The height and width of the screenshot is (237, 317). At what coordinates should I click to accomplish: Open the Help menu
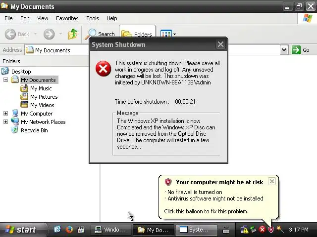[x=112, y=18]
